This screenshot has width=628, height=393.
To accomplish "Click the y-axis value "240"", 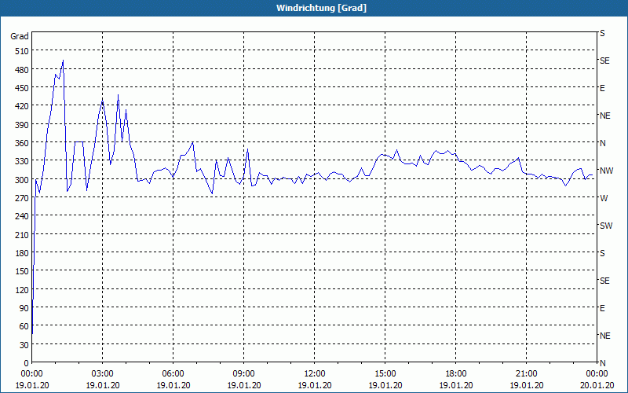I will coord(22,217).
